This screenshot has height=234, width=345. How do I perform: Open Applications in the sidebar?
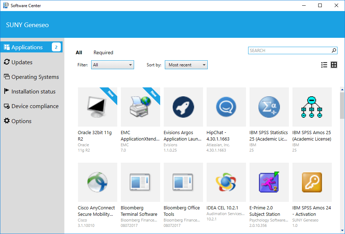(31, 47)
